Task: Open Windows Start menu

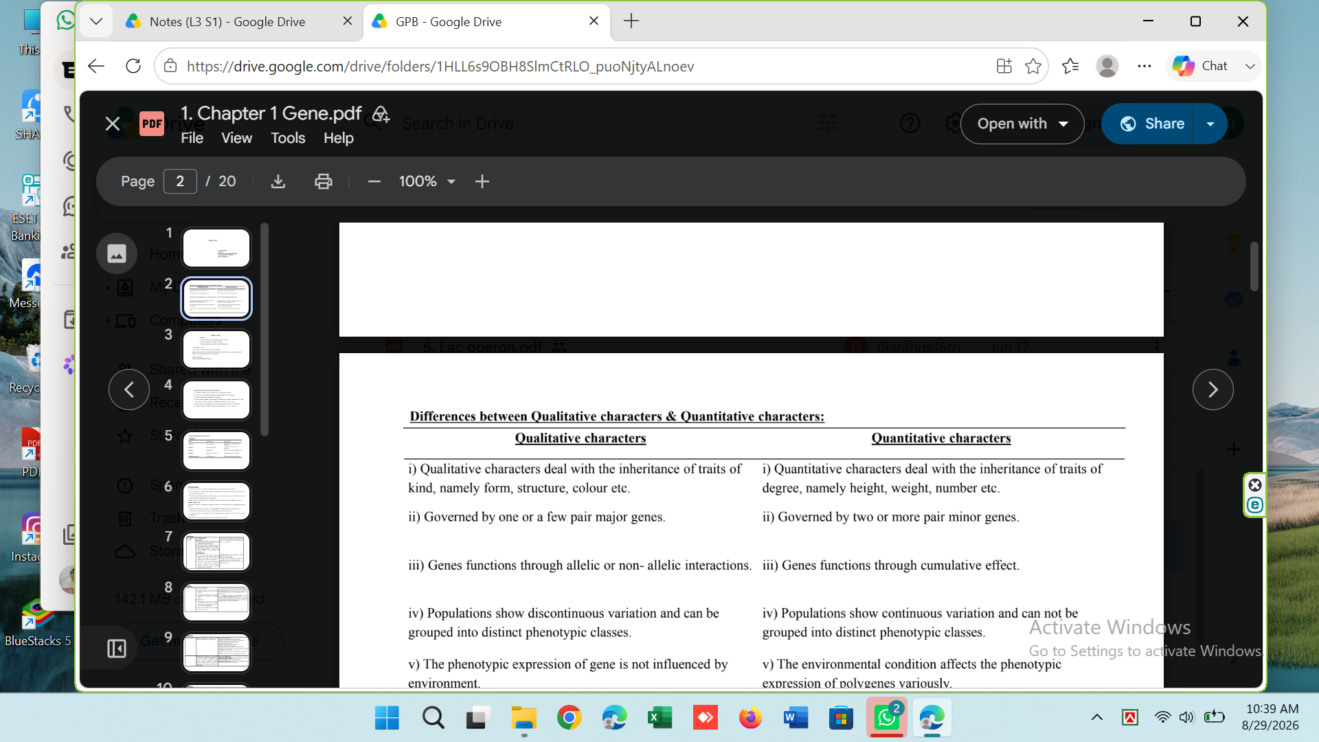Action: 387,718
